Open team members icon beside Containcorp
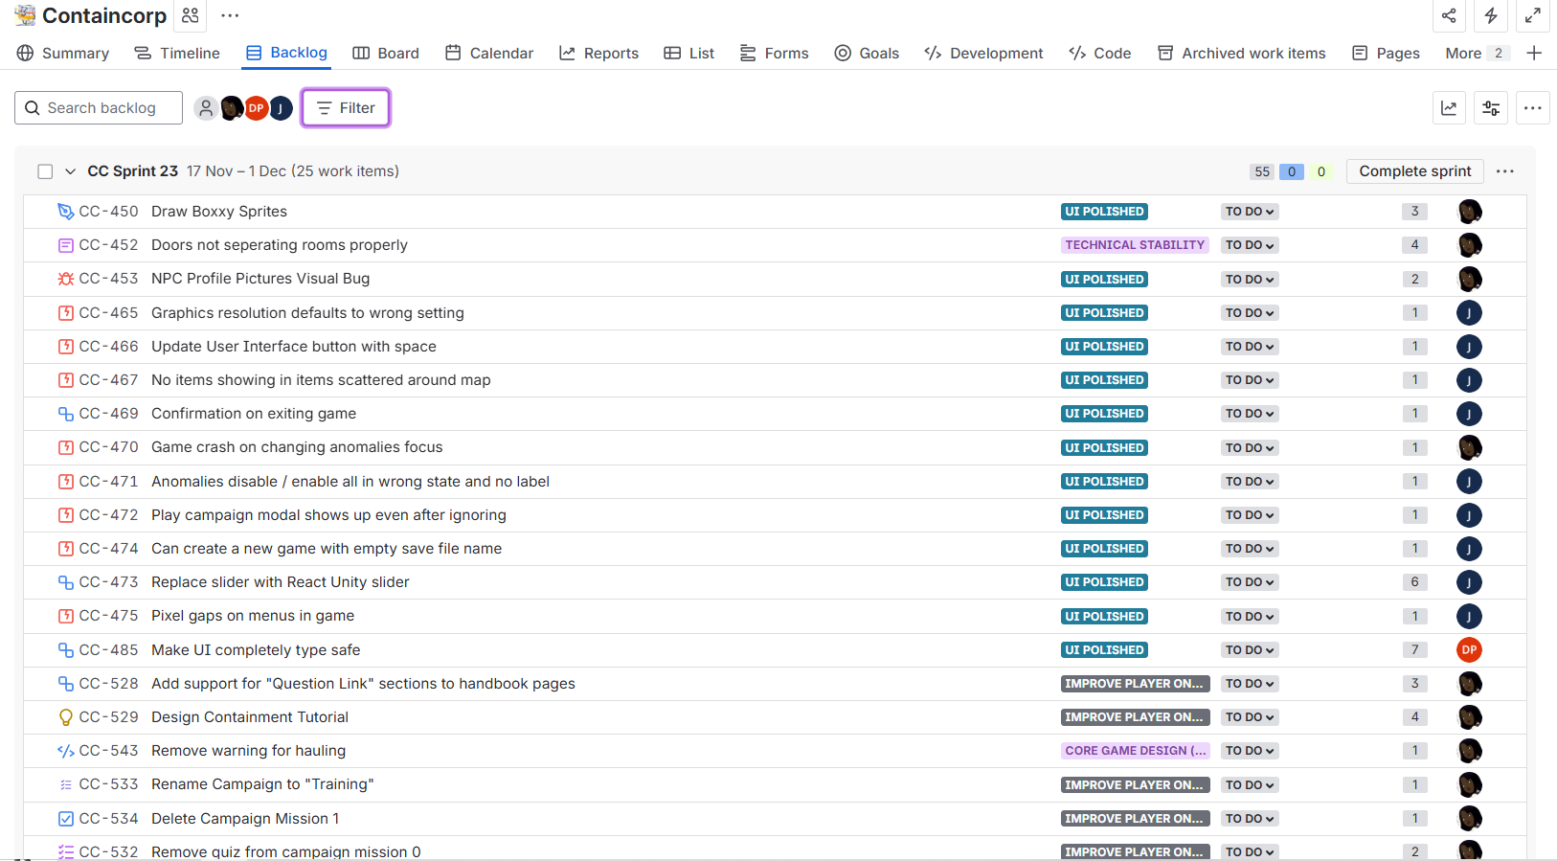 point(191,15)
